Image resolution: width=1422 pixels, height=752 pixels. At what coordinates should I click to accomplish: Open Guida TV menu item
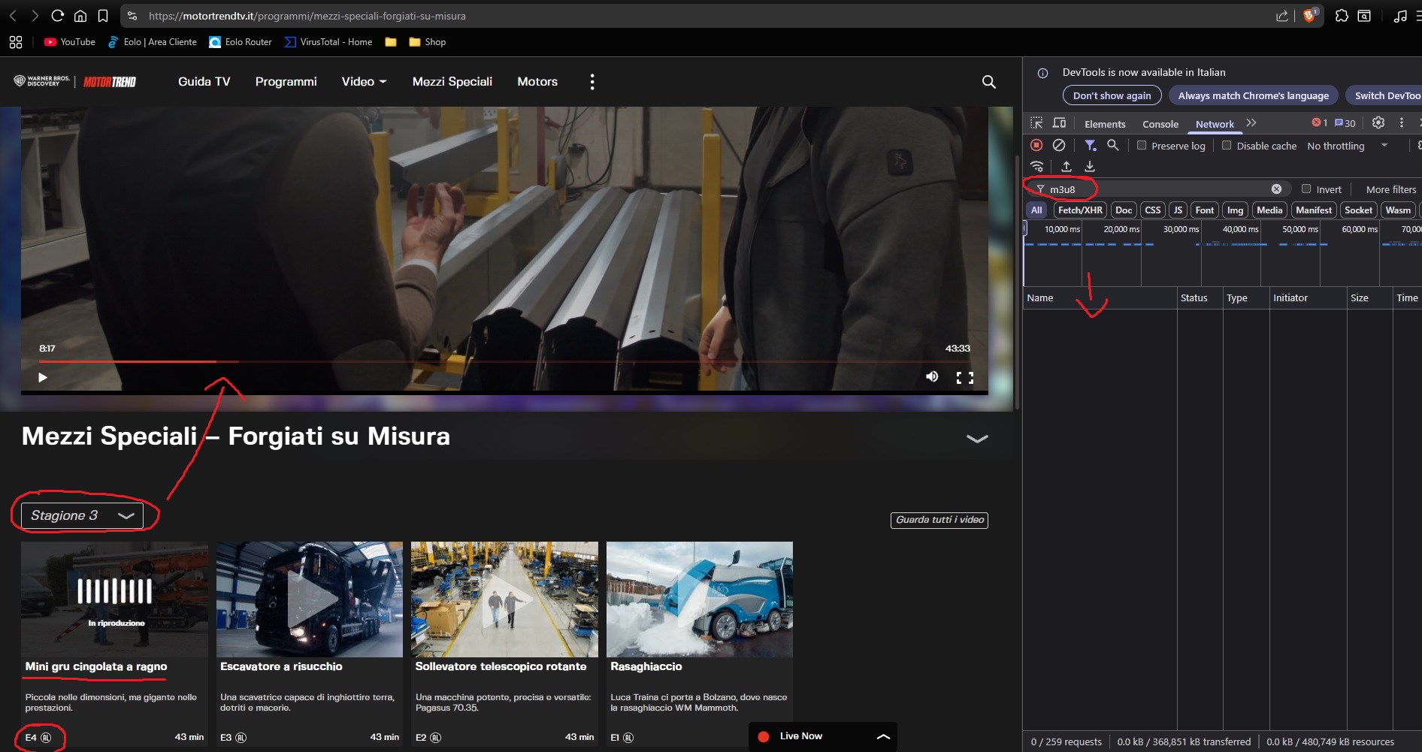(x=204, y=82)
